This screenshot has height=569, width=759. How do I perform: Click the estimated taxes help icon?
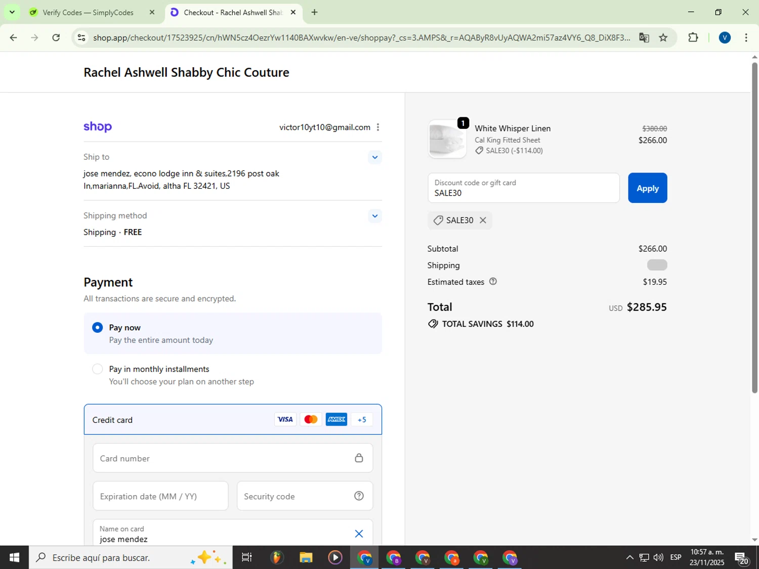(493, 282)
